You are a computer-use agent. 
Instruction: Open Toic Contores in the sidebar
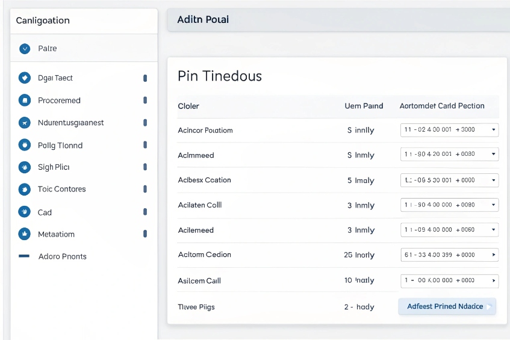coord(62,189)
